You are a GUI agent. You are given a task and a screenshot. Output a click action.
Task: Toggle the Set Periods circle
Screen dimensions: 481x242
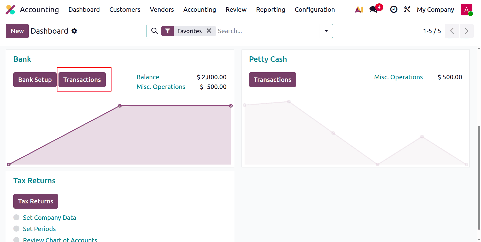(16, 229)
